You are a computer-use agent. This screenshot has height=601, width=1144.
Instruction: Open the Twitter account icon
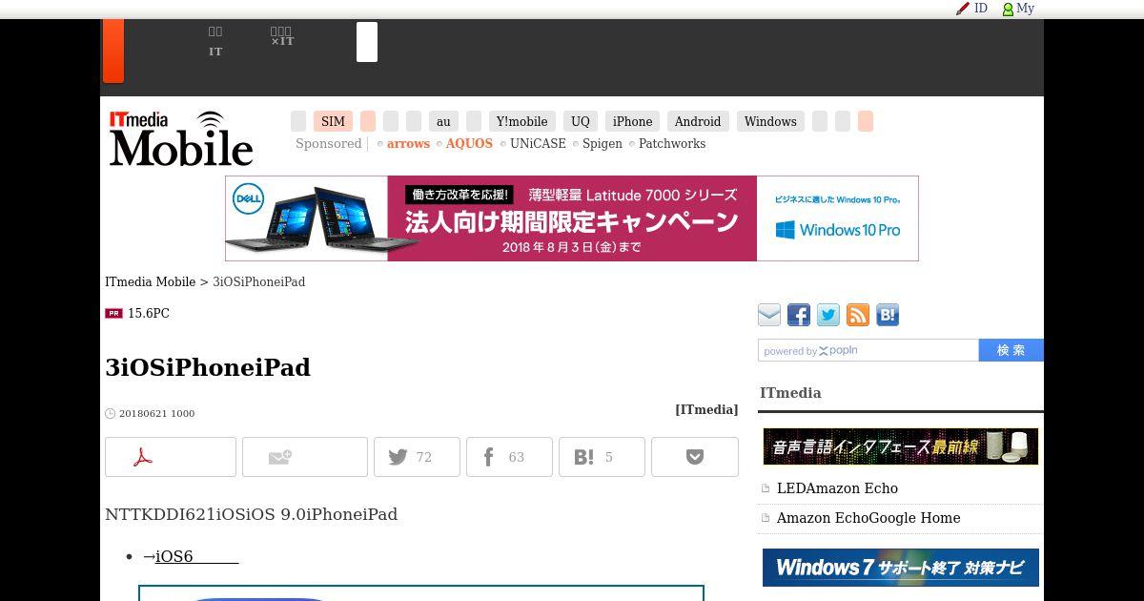pos(828,315)
